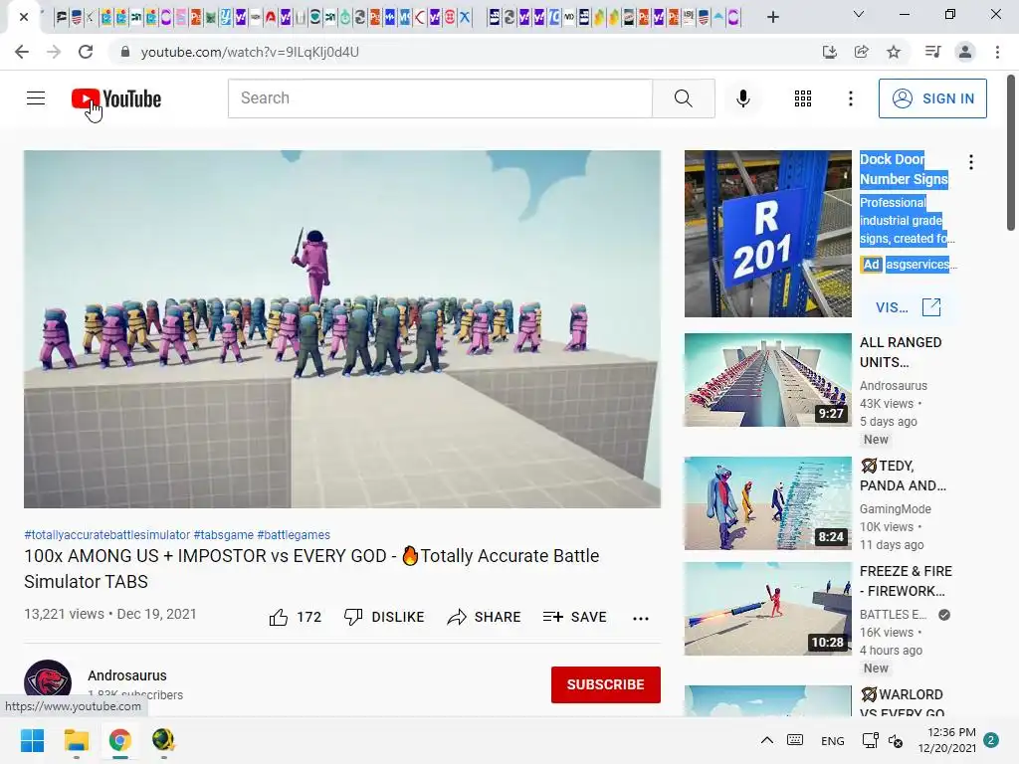Image resolution: width=1019 pixels, height=764 pixels.
Task: Open Androsaurus channel avatar
Action: coord(48,683)
